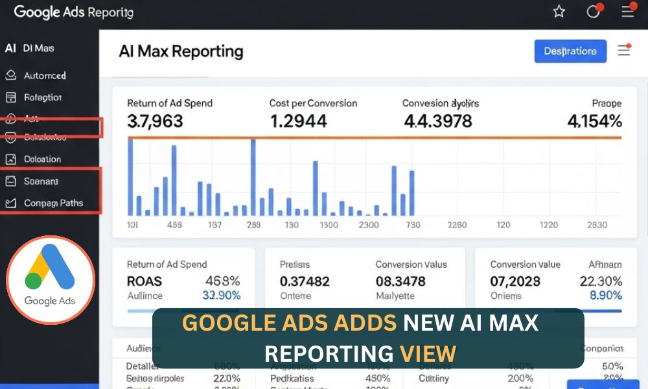Open the filter options beside Destinations button
This screenshot has height=389, width=648.
pyautogui.click(x=623, y=49)
